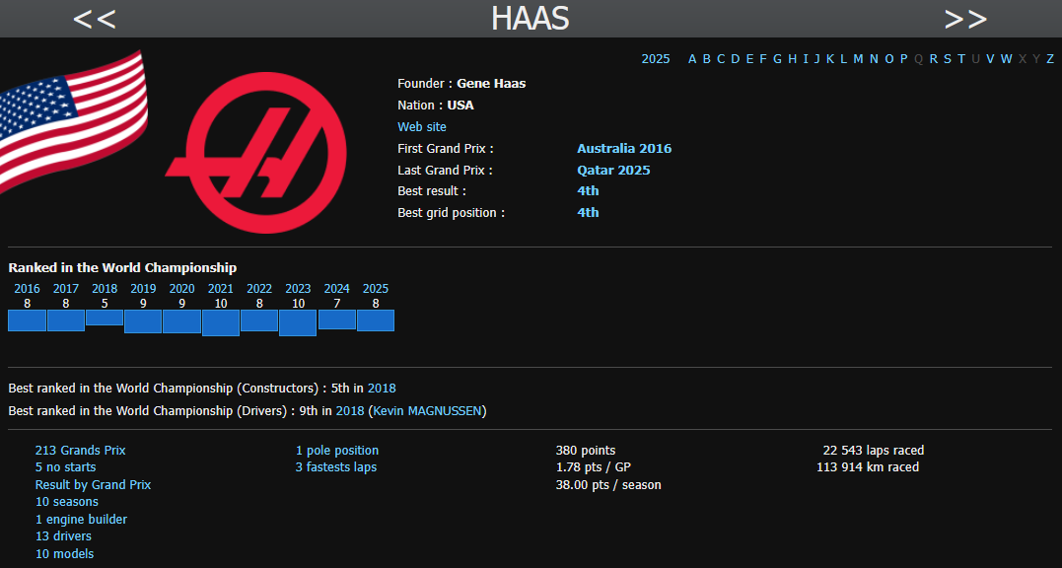This screenshot has width=1062, height=568.
Task: Select letter C in alphabet index
Action: 721,59
